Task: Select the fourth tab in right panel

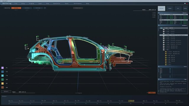Action: coord(185,9)
